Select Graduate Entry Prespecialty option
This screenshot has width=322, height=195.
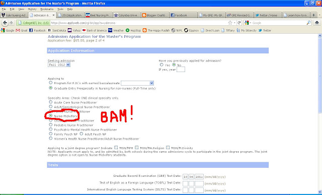click(x=50, y=88)
